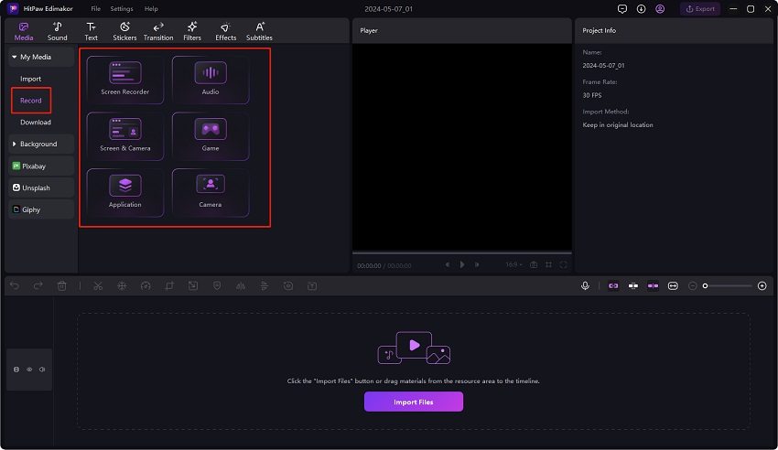The image size is (778, 450).
Task: Select the Camera recording tile
Action: click(x=211, y=192)
